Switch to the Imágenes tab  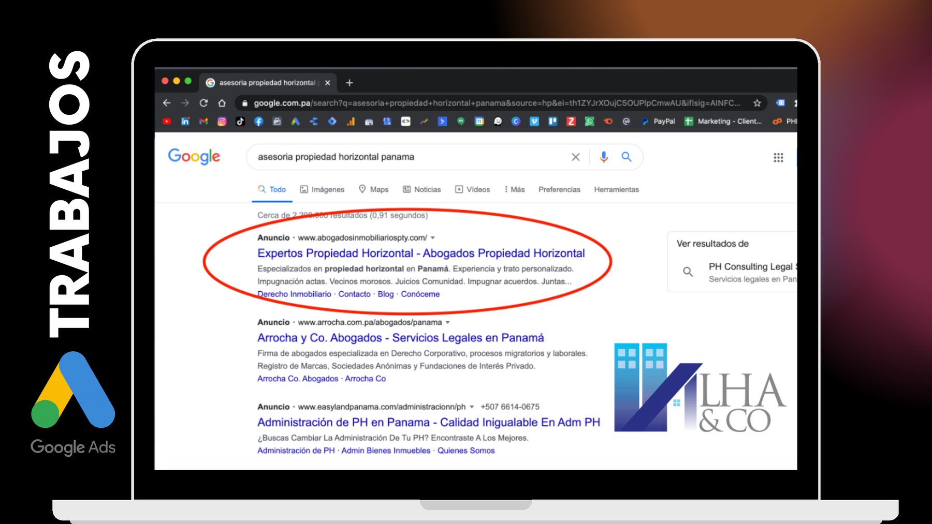(x=322, y=189)
